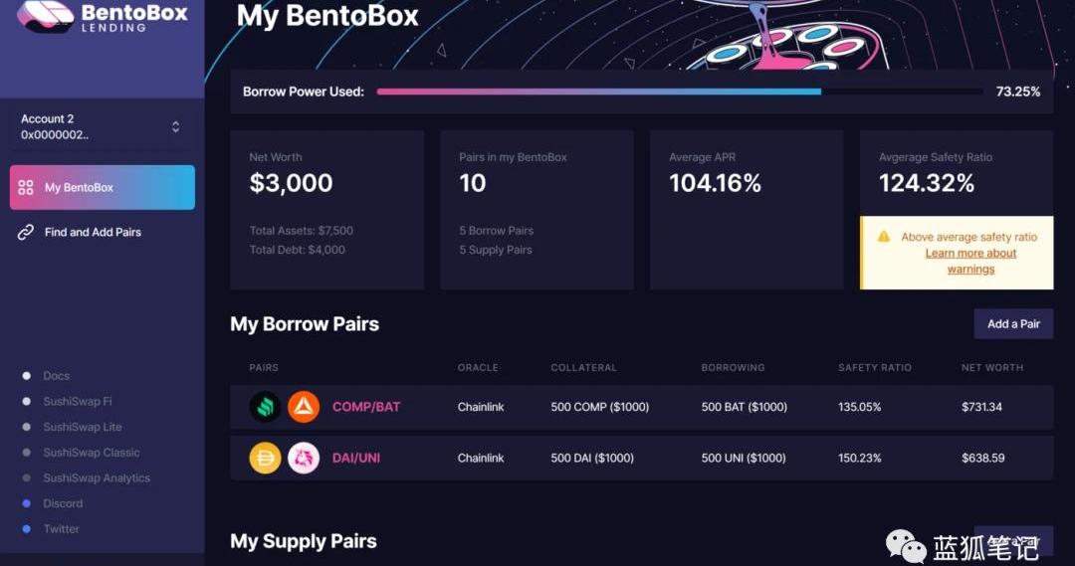Screen dimensions: 1075x566
Task: Click the COMP token icon
Action: pos(266,407)
